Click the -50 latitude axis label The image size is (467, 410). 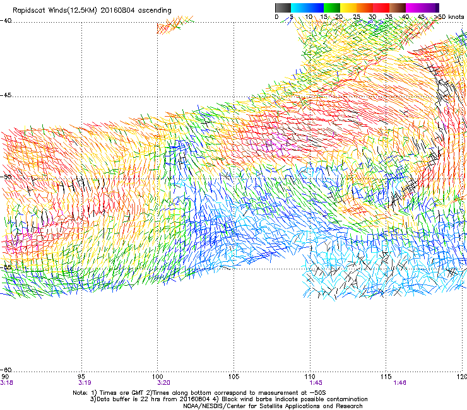tap(6, 177)
